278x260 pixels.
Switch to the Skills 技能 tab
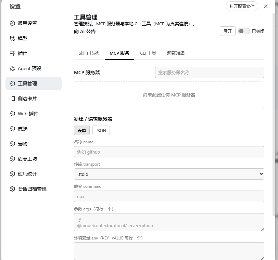tap(89, 53)
